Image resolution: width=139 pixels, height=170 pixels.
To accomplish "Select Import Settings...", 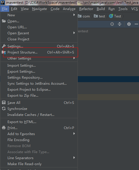I will [x=39, y=66].
